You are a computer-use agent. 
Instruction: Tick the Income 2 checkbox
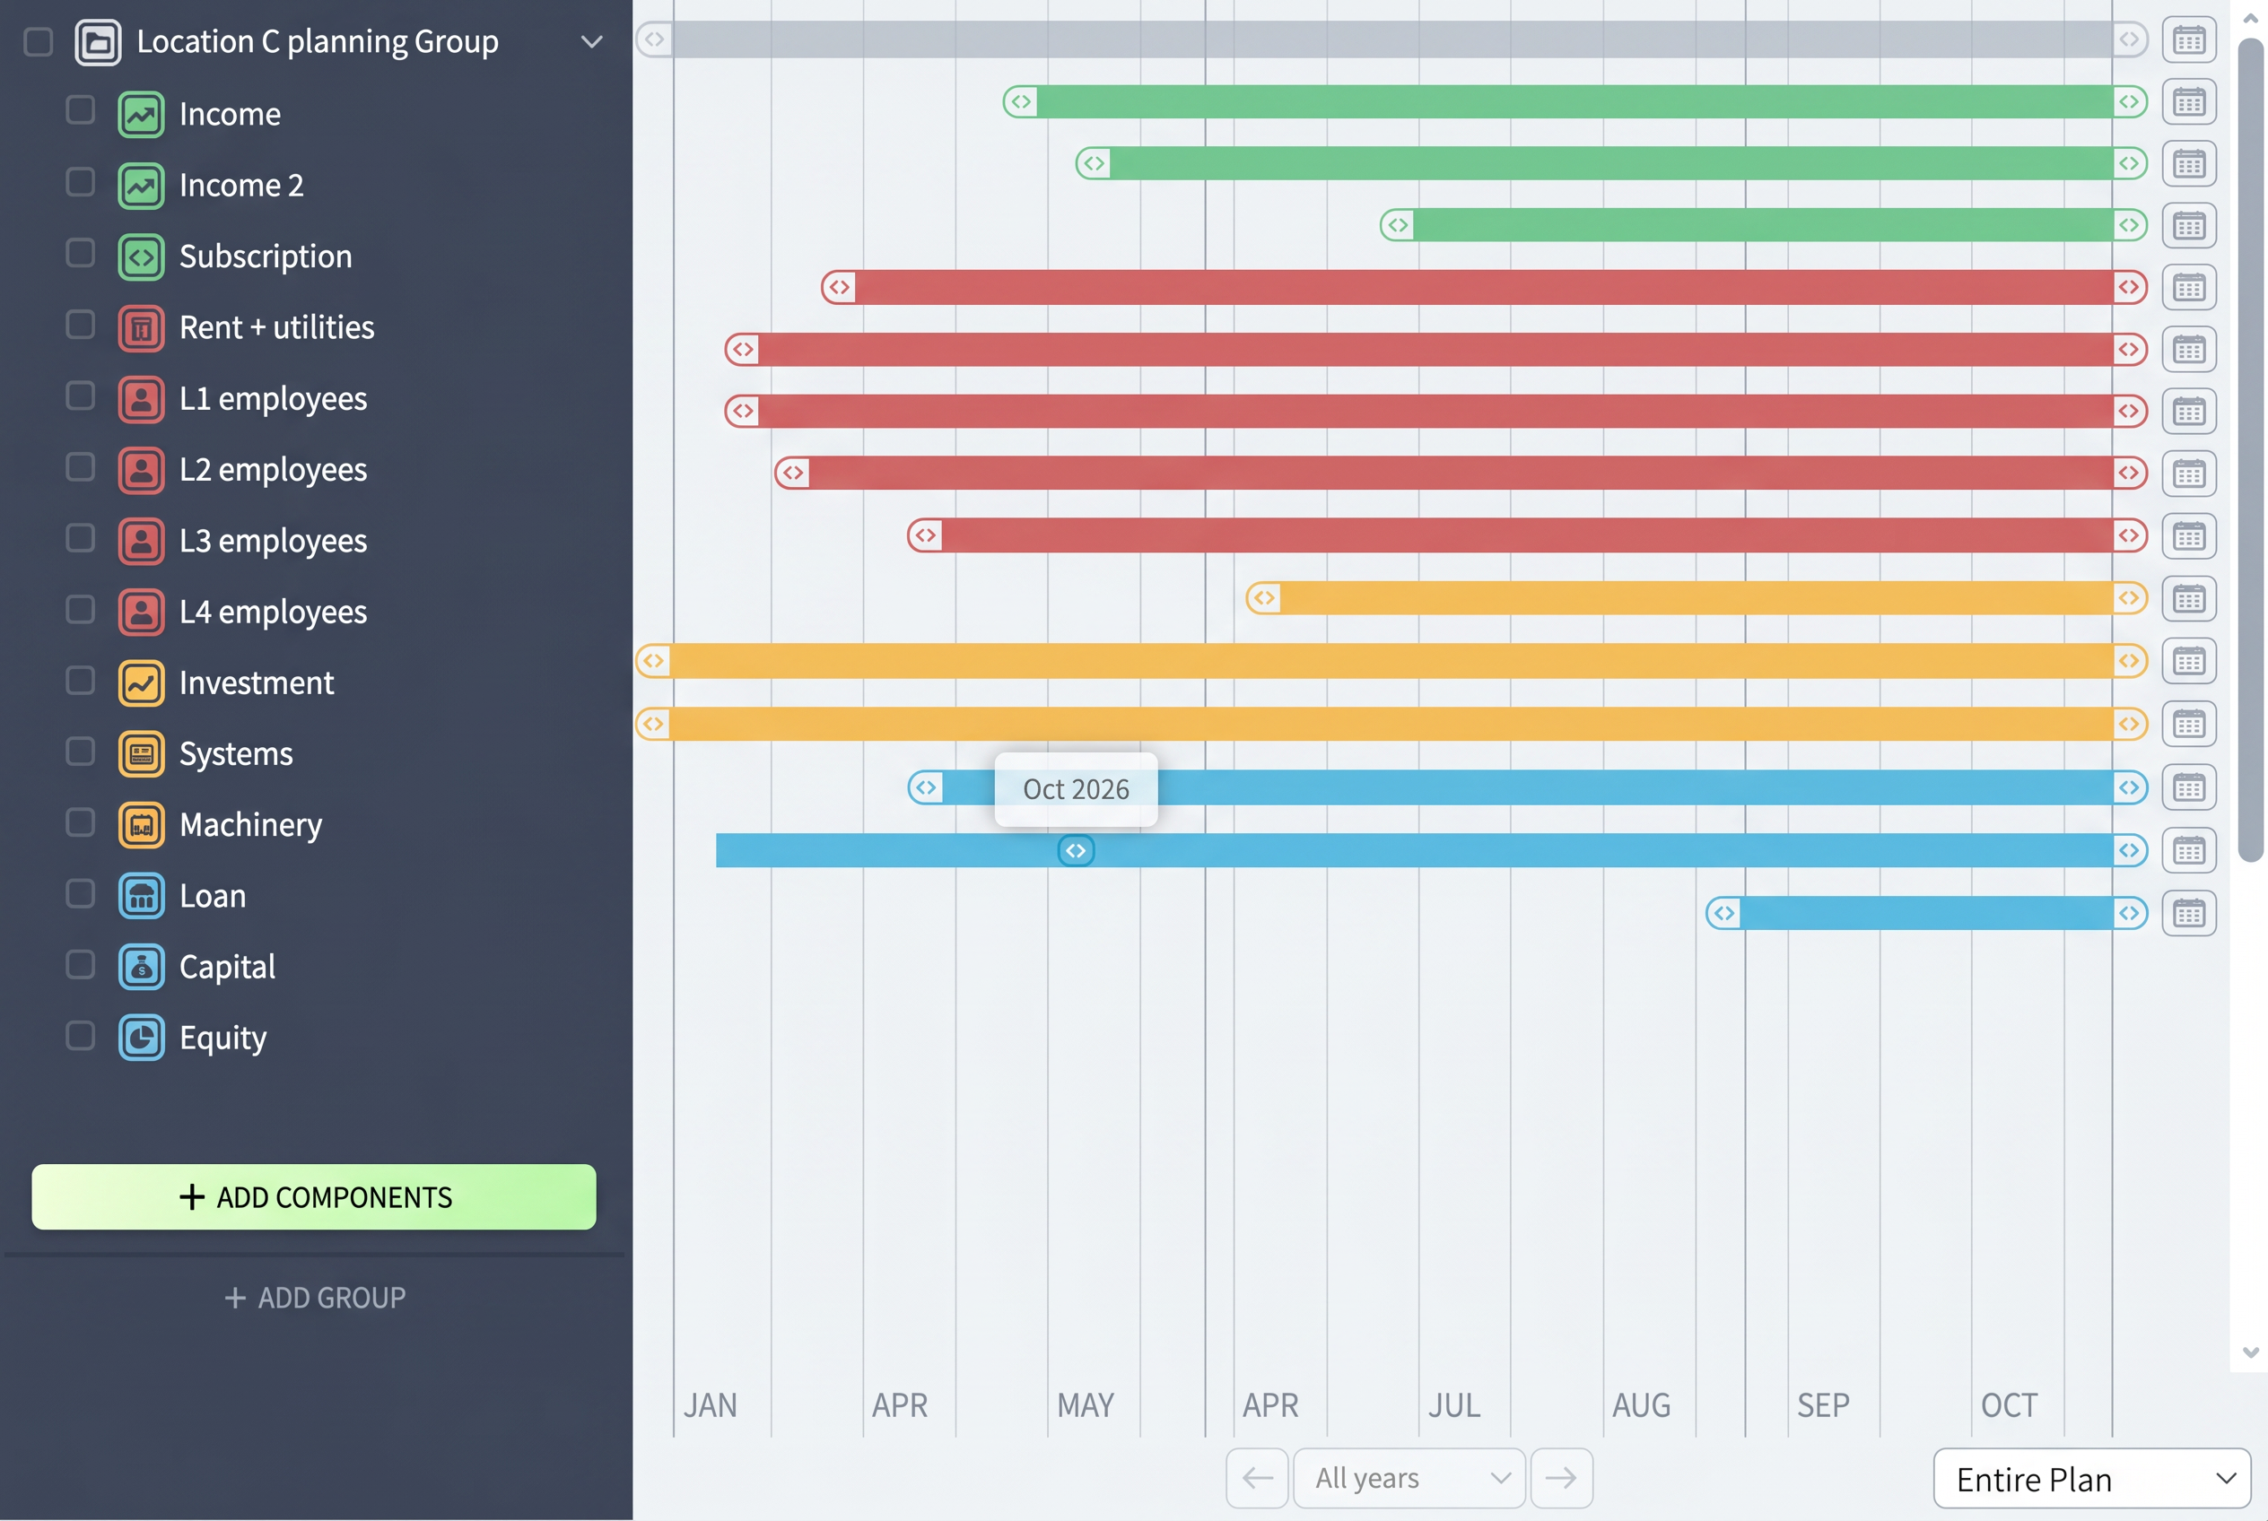click(x=81, y=181)
